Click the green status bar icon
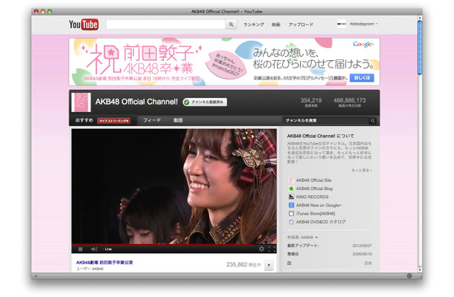Image resolution: width=454 pixels, height=297 pixels. point(409,276)
